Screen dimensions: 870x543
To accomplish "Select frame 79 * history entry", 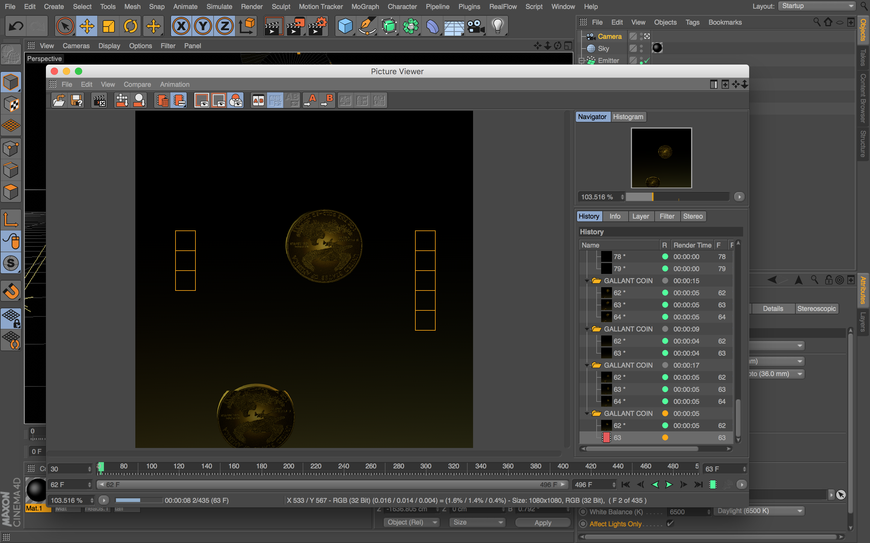I will (x=656, y=268).
